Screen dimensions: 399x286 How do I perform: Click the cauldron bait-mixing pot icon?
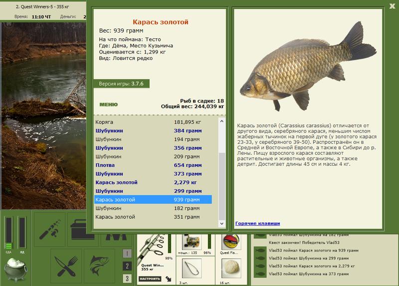[15, 270]
